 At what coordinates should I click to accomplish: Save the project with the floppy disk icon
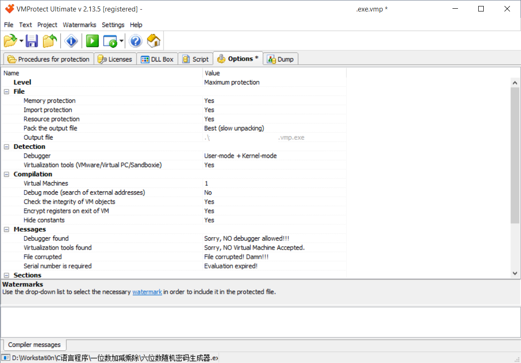click(x=32, y=41)
